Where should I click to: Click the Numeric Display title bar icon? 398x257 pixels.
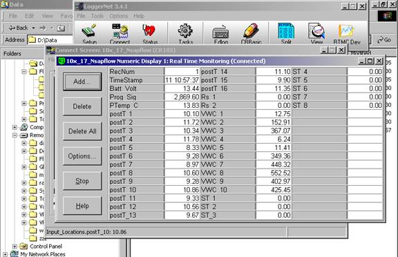click(61, 61)
